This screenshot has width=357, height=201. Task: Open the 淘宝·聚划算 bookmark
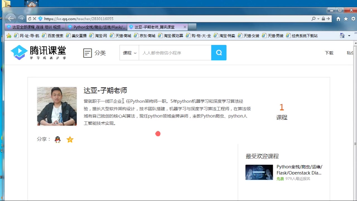[x=171, y=36]
